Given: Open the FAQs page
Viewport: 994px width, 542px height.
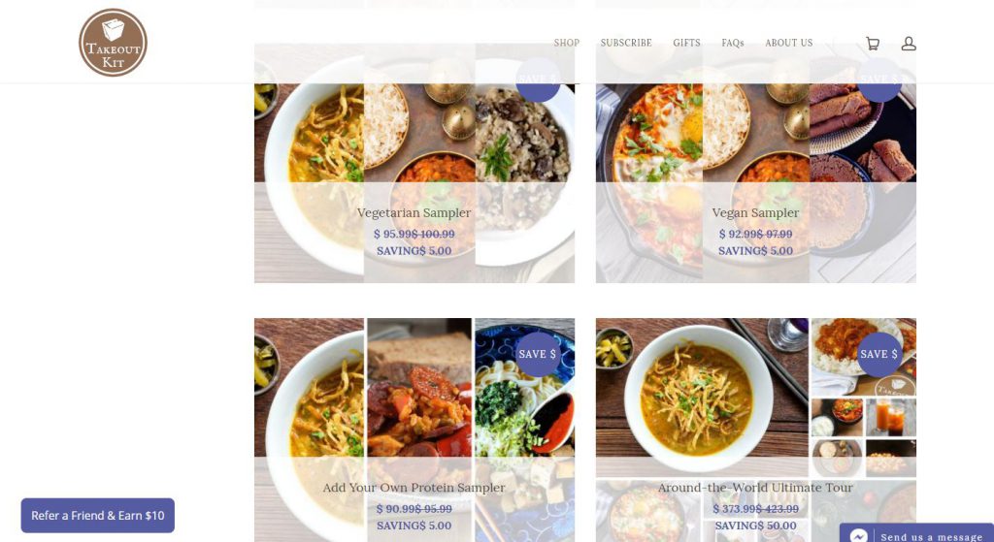Looking at the screenshot, I should click(733, 43).
